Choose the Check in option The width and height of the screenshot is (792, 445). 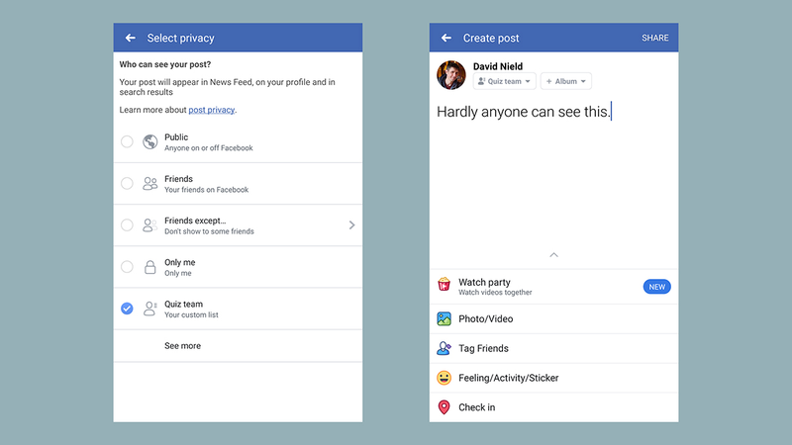[553, 407]
